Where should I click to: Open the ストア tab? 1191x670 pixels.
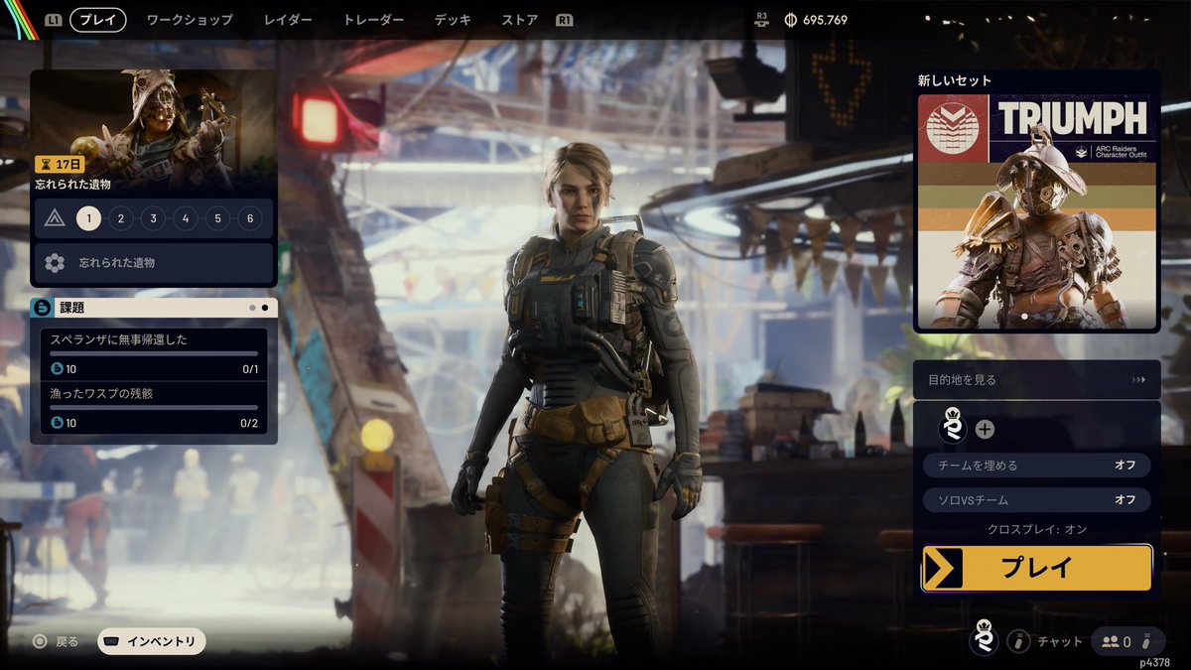click(x=520, y=20)
